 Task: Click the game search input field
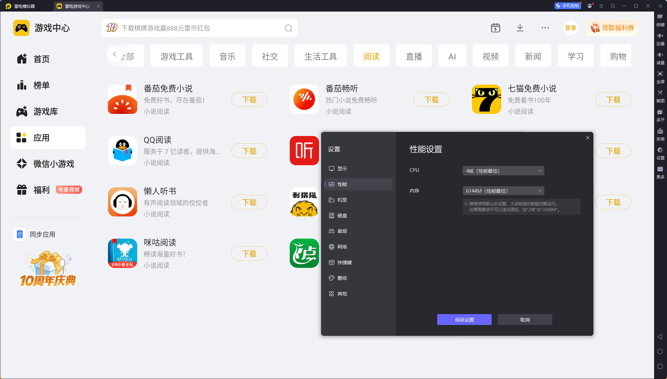[x=199, y=28]
